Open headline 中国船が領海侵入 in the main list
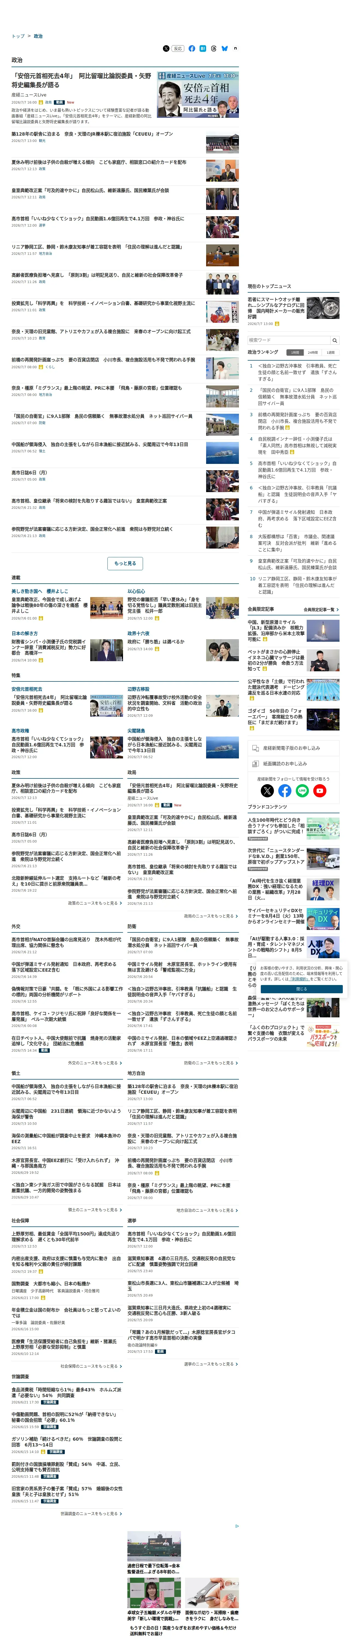 (x=100, y=444)
